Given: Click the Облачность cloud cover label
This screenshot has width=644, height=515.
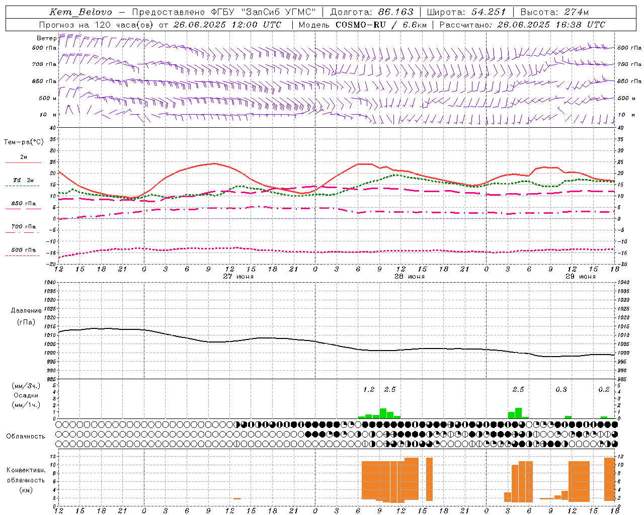Looking at the screenshot, I should (25, 436).
